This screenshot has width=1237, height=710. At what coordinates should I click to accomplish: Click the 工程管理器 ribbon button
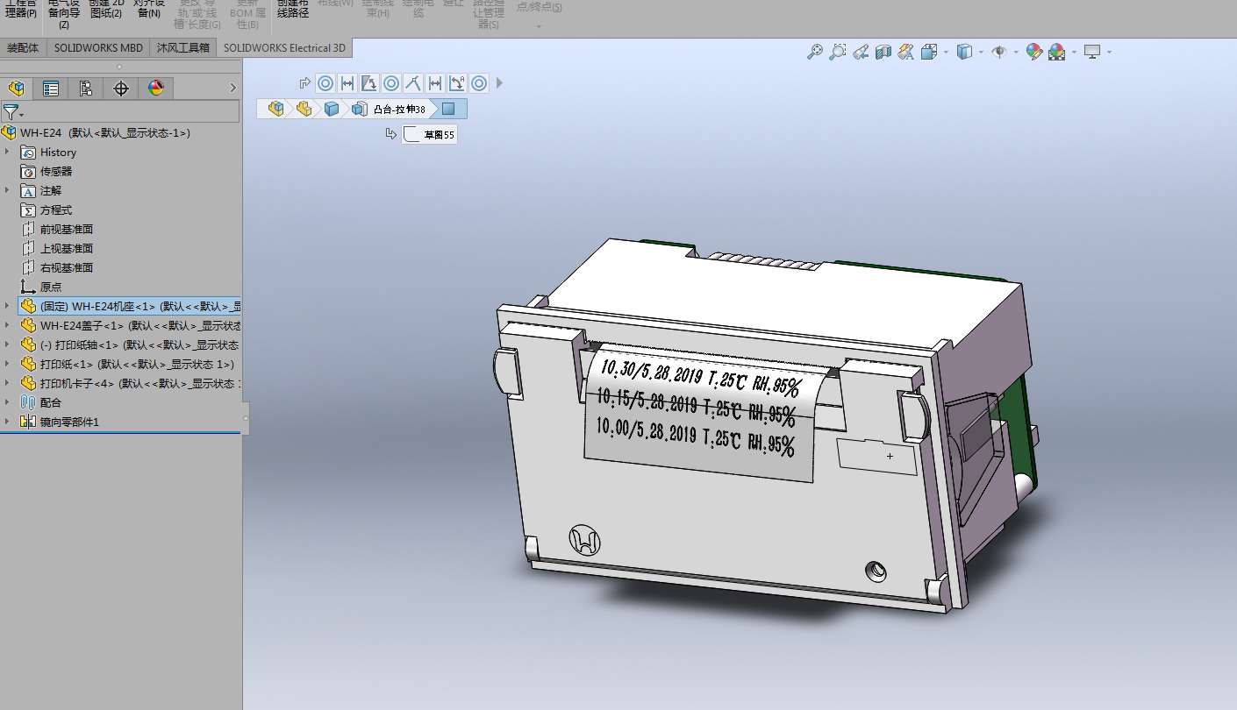click(21, 10)
